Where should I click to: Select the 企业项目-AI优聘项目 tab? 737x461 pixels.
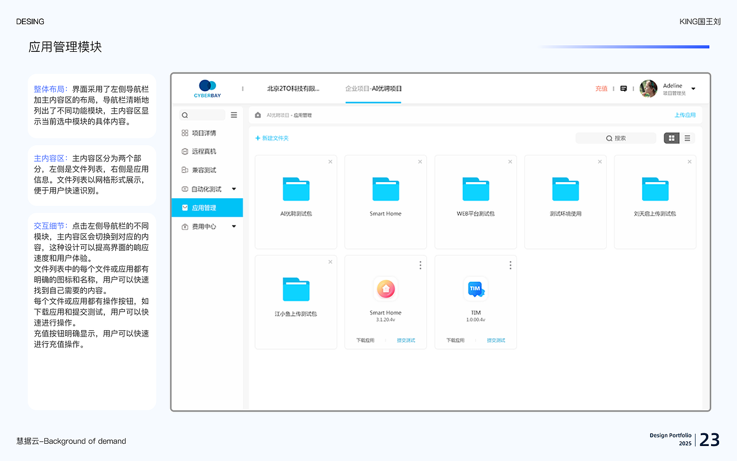[x=374, y=89]
